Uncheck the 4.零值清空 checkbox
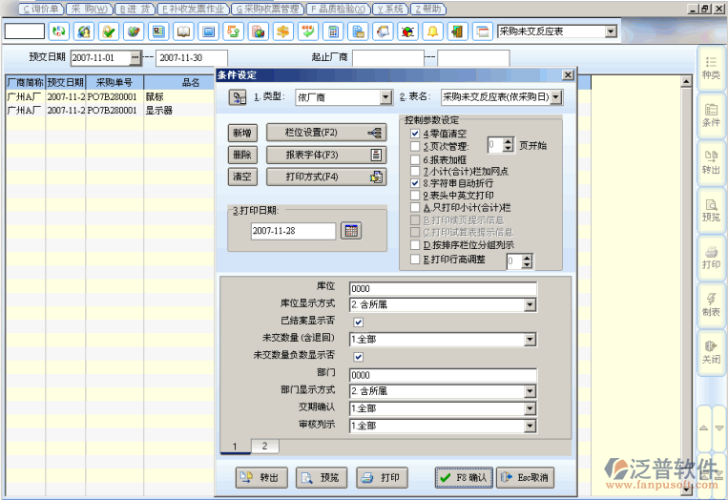 (414, 135)
